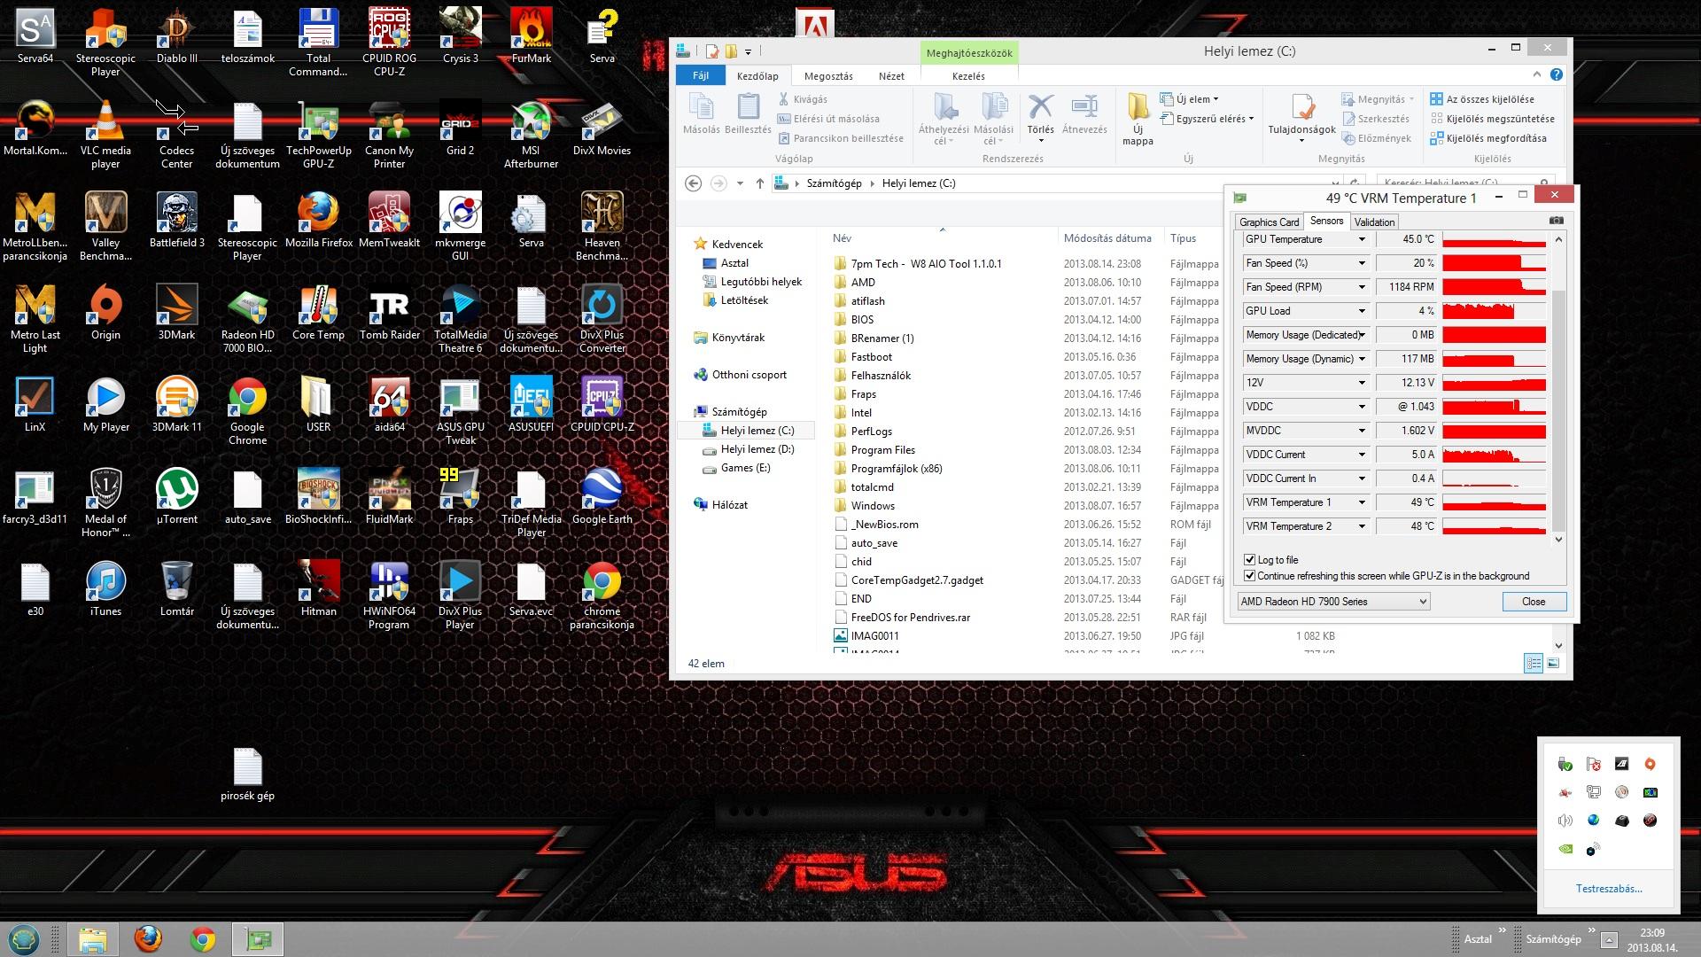
Task: Click Kijelölés megfordítása button
Action: tap(1488, 138)
